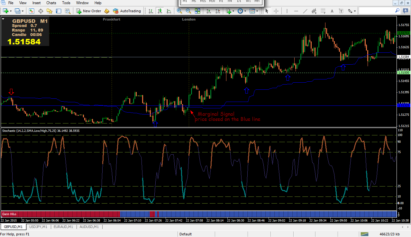Open the File menu
This screenshot has width=411, height=237.
pyautogui.click(x=11, y=3)
